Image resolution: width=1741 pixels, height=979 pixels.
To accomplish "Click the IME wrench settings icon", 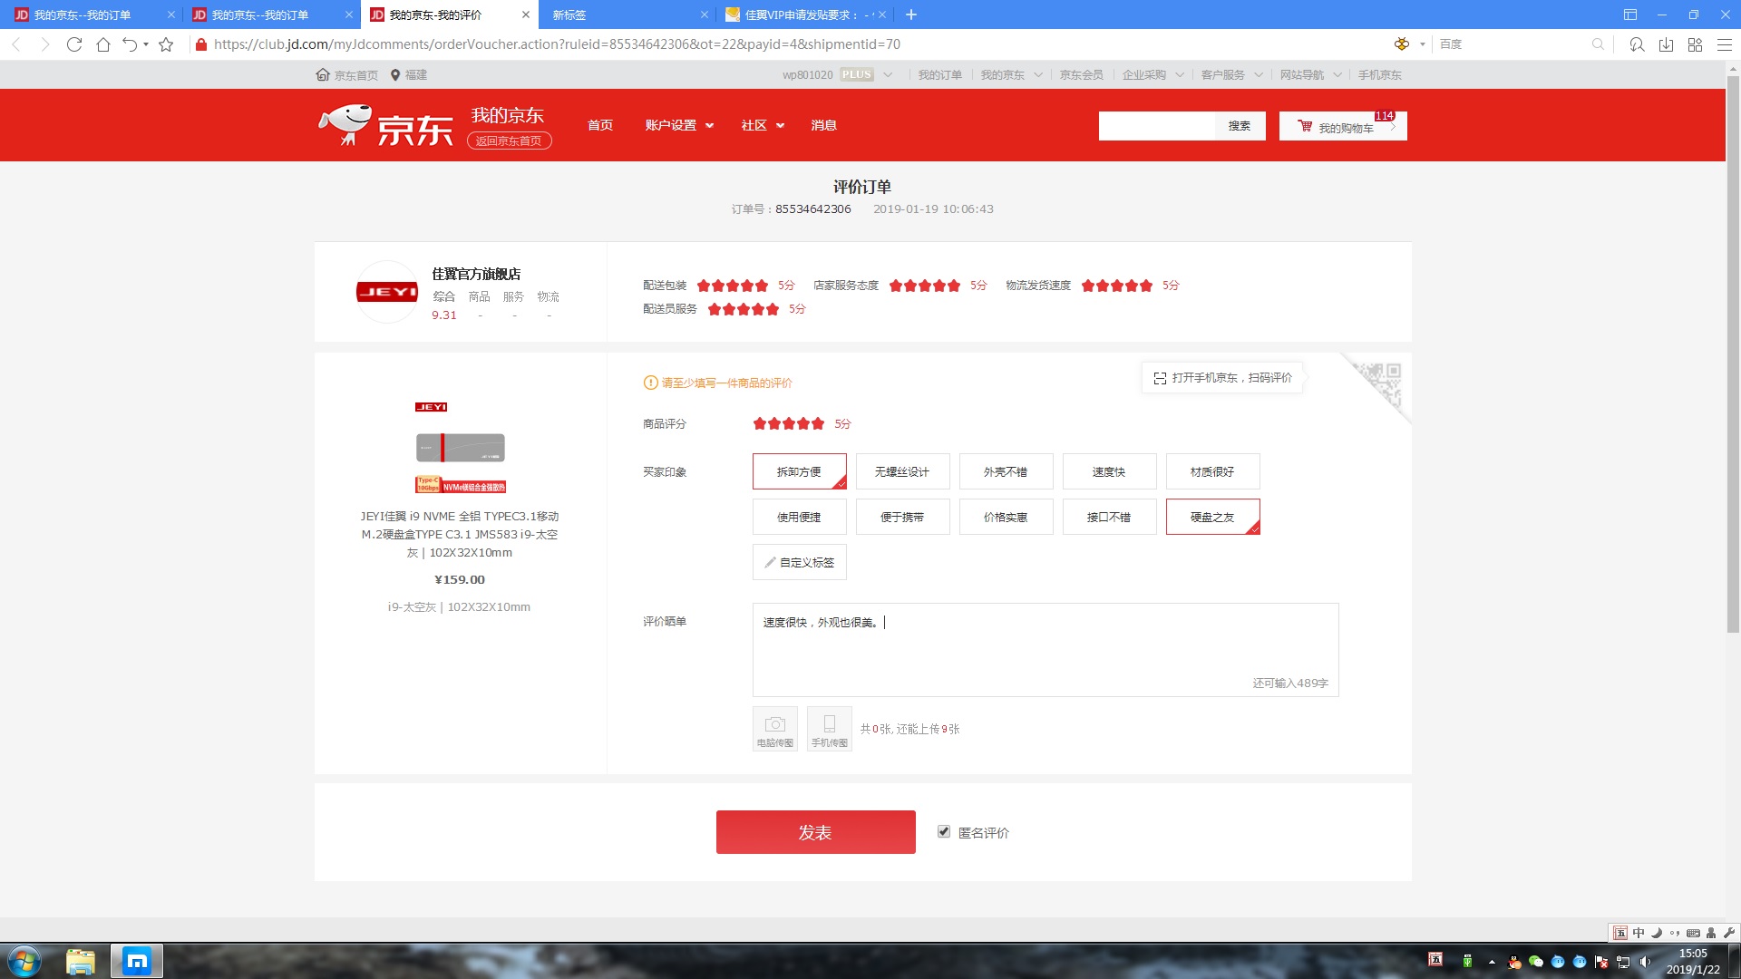I will tap(1728, 933).
